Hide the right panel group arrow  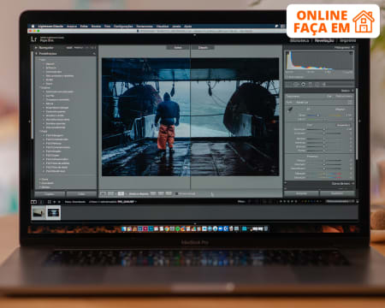(359, 121)
